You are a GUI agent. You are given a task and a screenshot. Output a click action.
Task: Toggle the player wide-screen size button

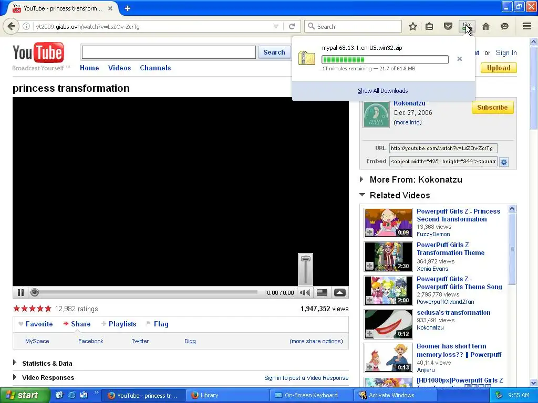pos(322,293)
